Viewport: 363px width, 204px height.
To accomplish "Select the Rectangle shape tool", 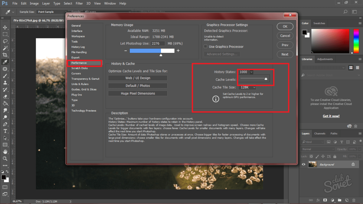I will (x=5, y=145).
